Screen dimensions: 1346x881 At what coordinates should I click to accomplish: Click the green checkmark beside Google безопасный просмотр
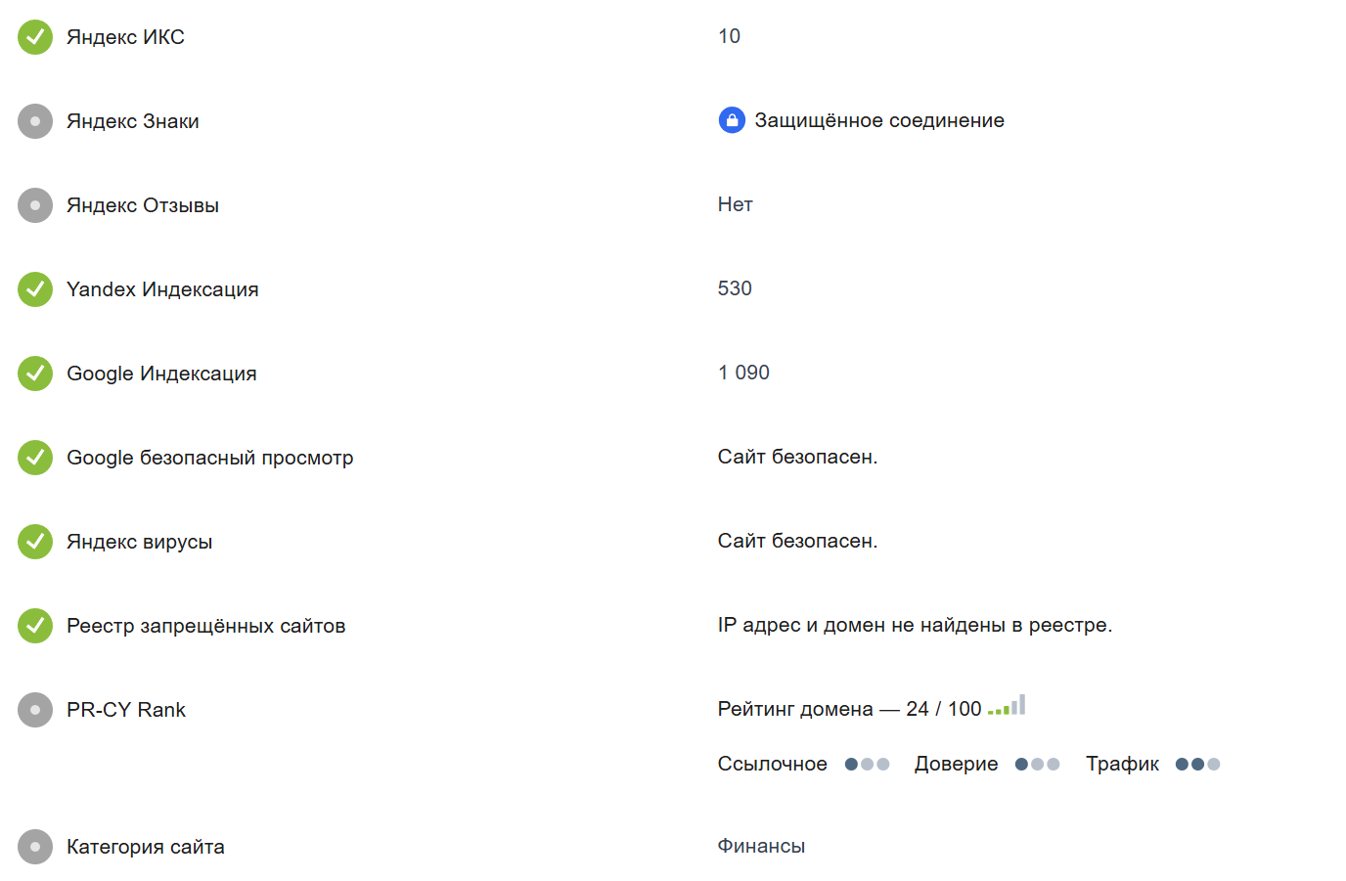35,458
